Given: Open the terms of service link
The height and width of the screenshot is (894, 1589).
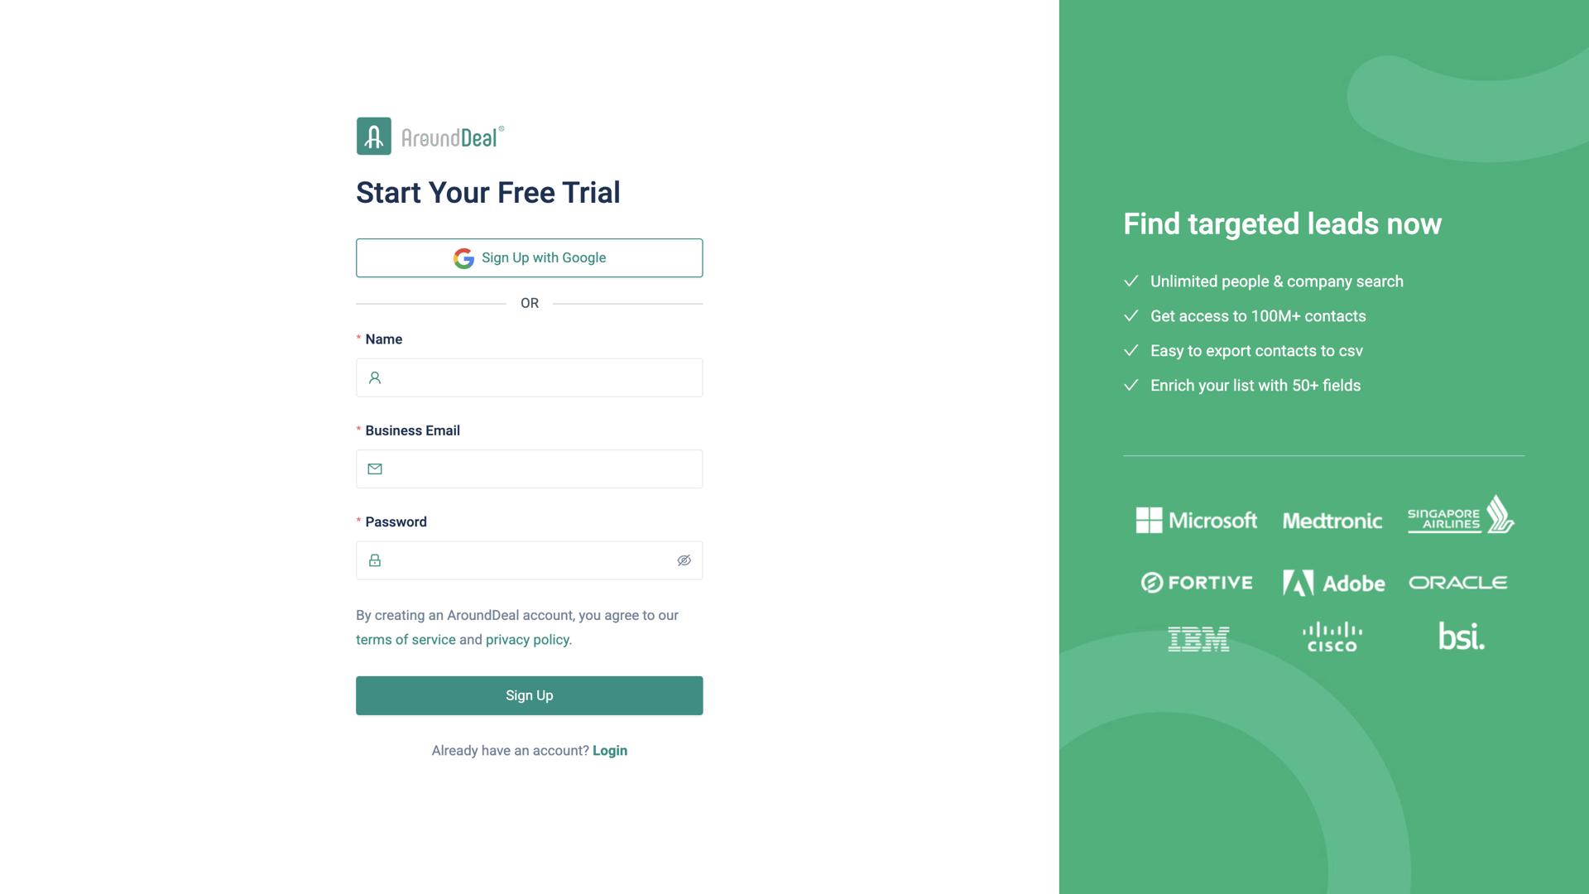Looking at the screenshot, I should (x=406, y=640).
